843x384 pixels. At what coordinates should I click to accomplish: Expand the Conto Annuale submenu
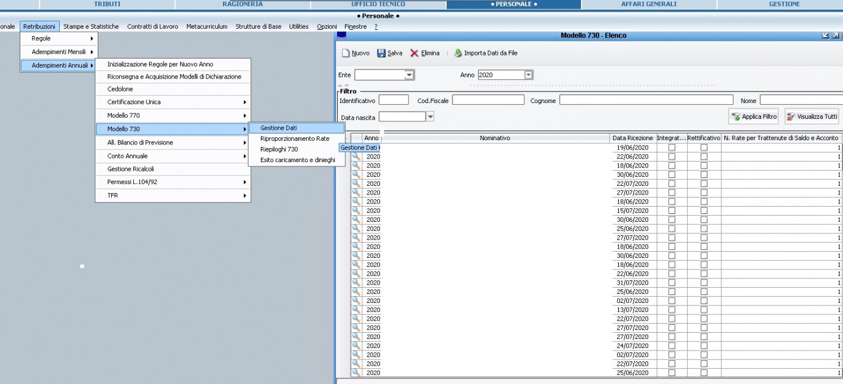(x=173, y=155)
